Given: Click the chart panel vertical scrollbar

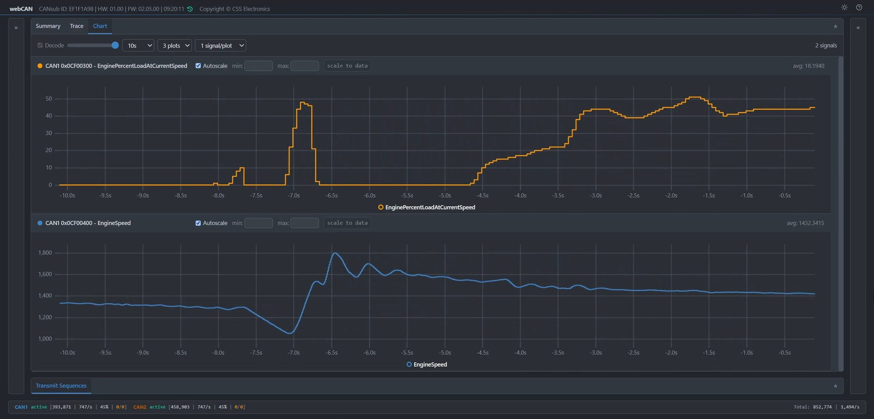Looking at the screenshot, I should (841, 213).
